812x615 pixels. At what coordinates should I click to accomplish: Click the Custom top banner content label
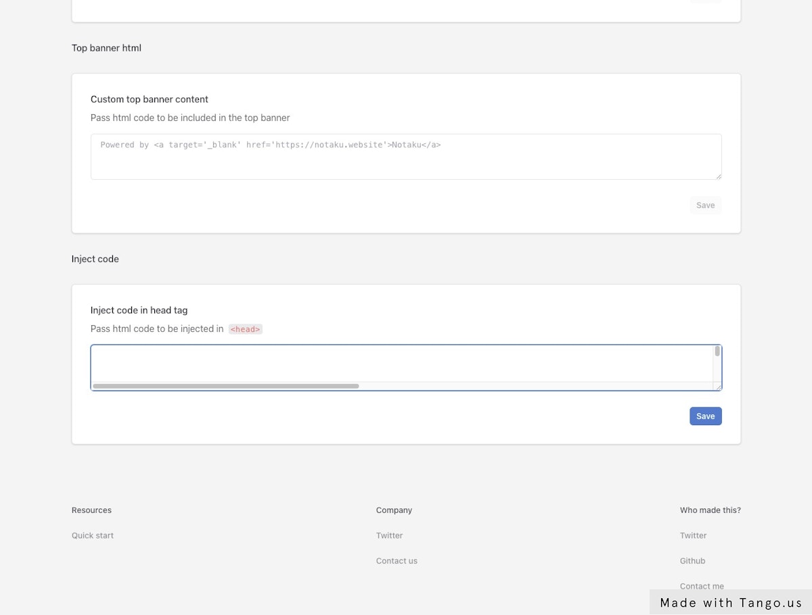[x=150, y=99]
